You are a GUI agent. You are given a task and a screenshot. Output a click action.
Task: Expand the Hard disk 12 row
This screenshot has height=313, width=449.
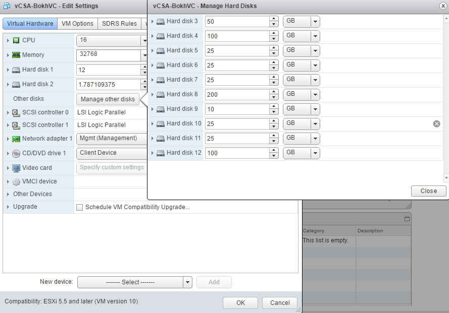click(x=153, y=153)
